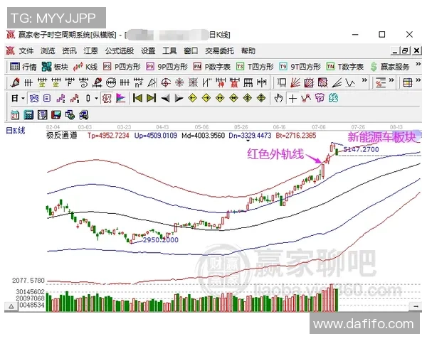This screenshot has width=427, height=341.
Task: Click the percent retracement lines icon
Action: 381,82
